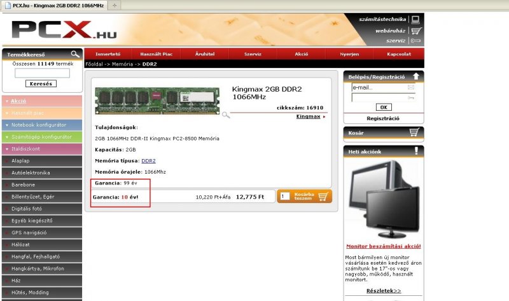This screenshot has height=301, width=509.
Task: Click the Monitor beszámítási akció link
Action: coord(384,246)
